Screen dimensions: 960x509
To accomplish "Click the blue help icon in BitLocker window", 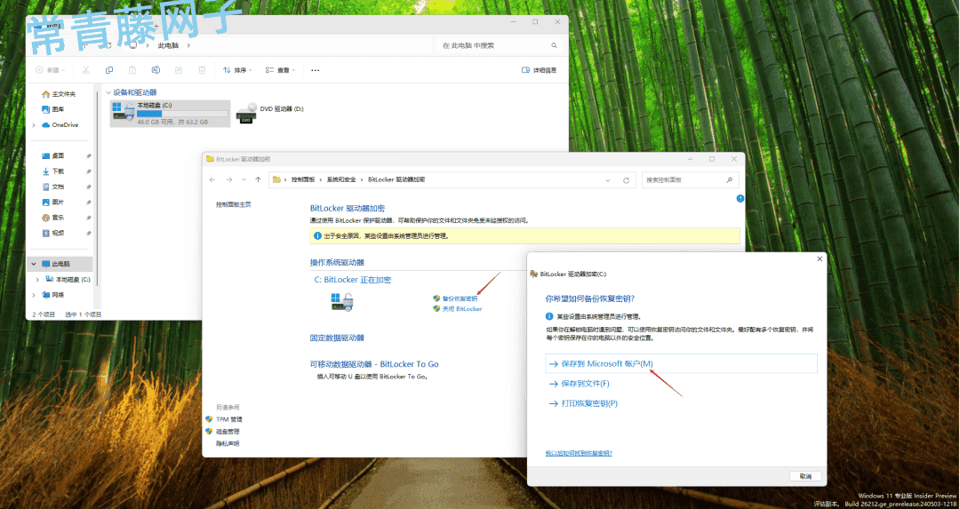I will pyautogui.click(x=740, y=198).
